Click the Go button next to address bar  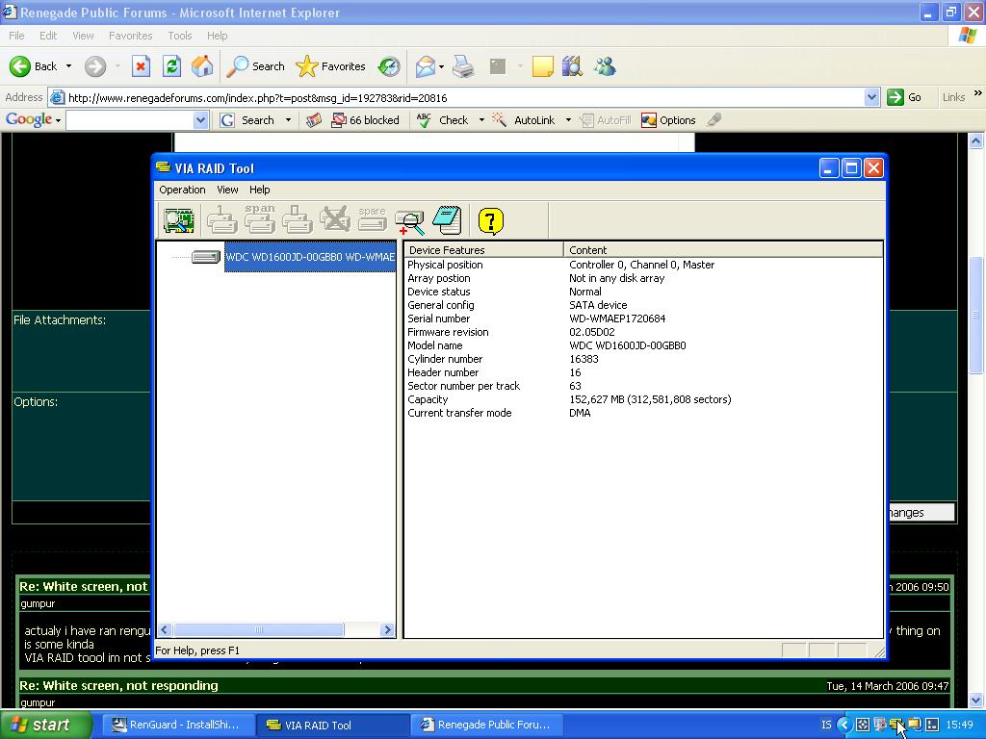904,97
